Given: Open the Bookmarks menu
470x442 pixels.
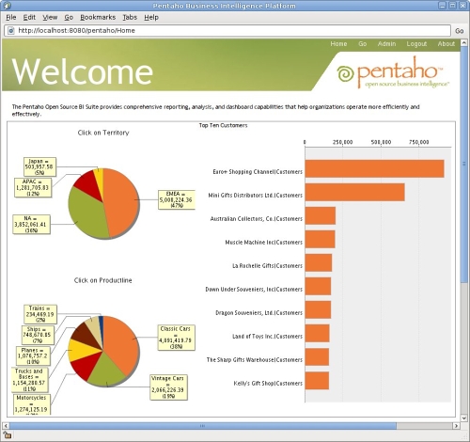Looking at the screenshot, I should [x=98, y=18].
